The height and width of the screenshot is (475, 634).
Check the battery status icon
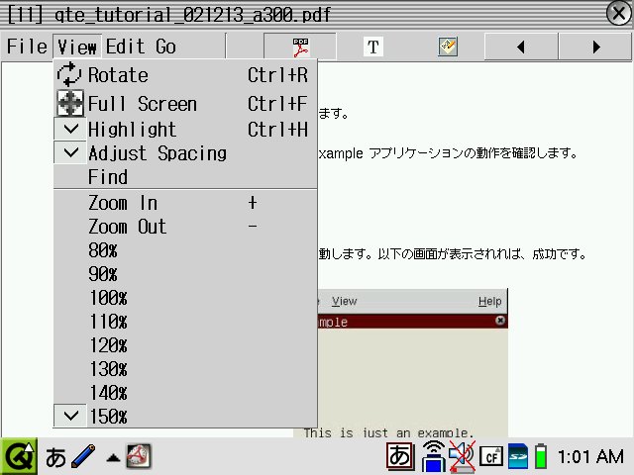pyautogui.click(x=541, y=456)
